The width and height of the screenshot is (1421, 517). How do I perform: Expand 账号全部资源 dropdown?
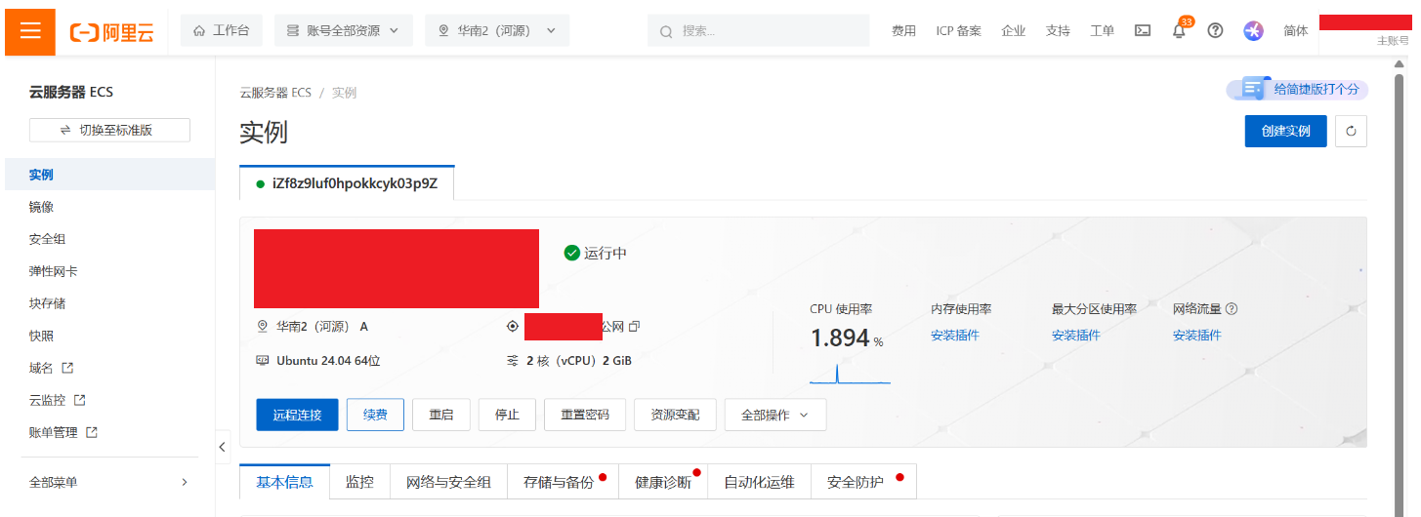coord(344,30)
